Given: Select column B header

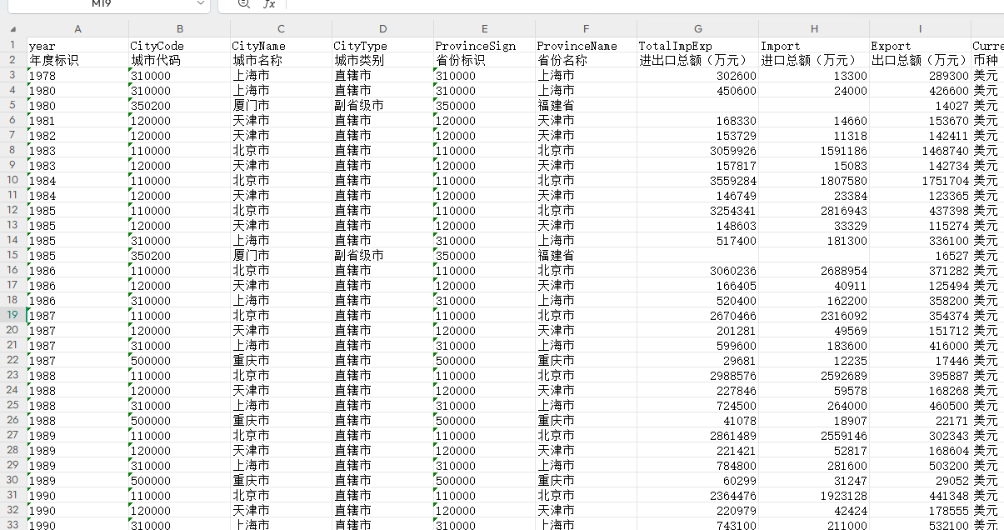Looking at the screenshot, I should (179, 28).
